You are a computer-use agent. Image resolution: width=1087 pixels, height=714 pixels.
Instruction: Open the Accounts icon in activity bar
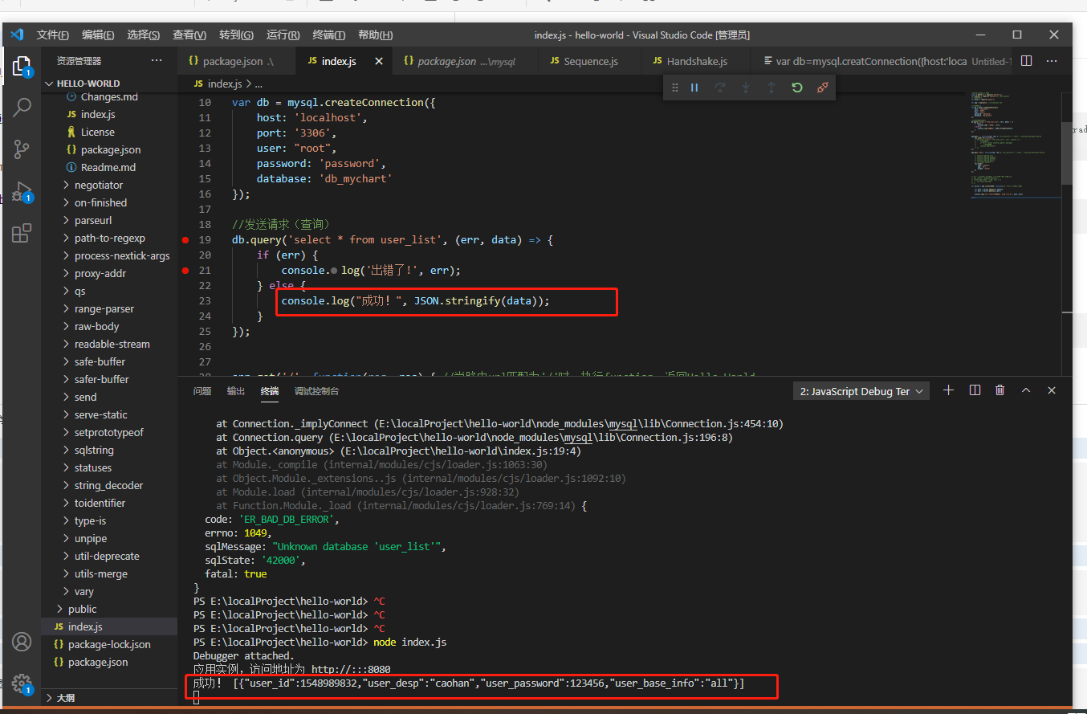click(22, 642)
